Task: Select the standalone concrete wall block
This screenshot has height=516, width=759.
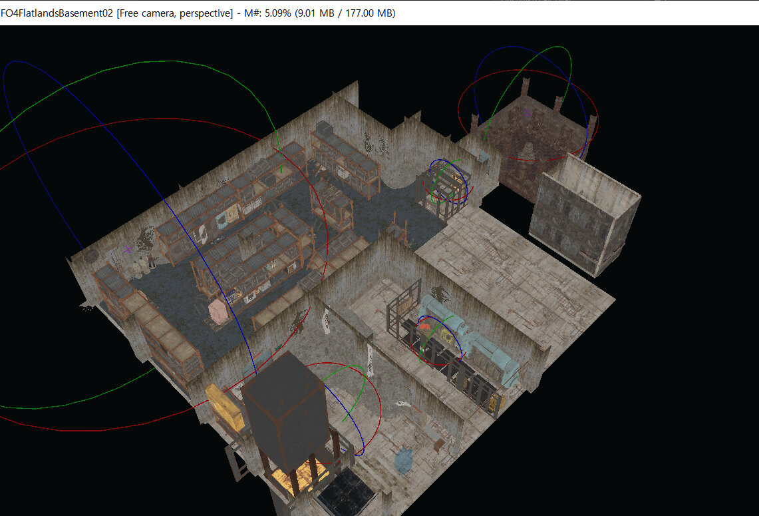Action: tap(585, 216)
